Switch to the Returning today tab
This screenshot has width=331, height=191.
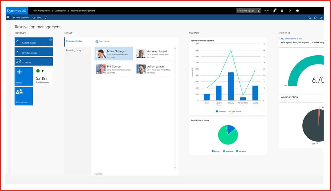[x=74, y=50]
